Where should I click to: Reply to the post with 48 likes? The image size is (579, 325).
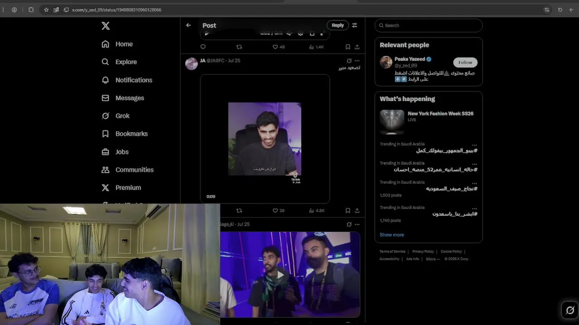203,47
